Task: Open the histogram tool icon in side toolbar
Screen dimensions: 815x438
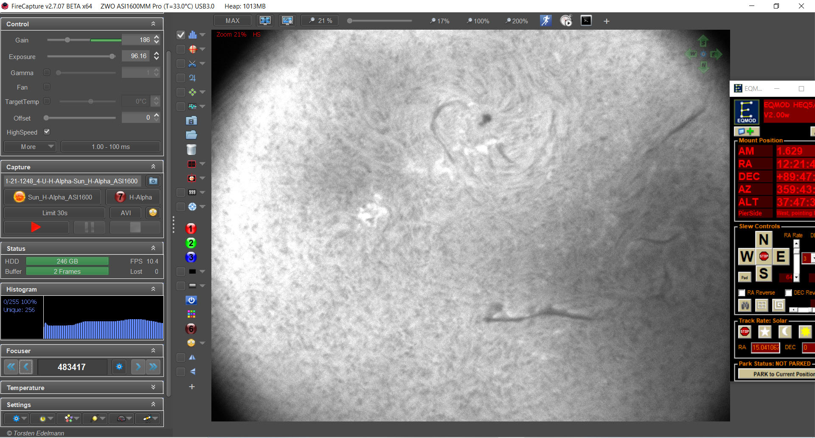Action: [192, 35]
